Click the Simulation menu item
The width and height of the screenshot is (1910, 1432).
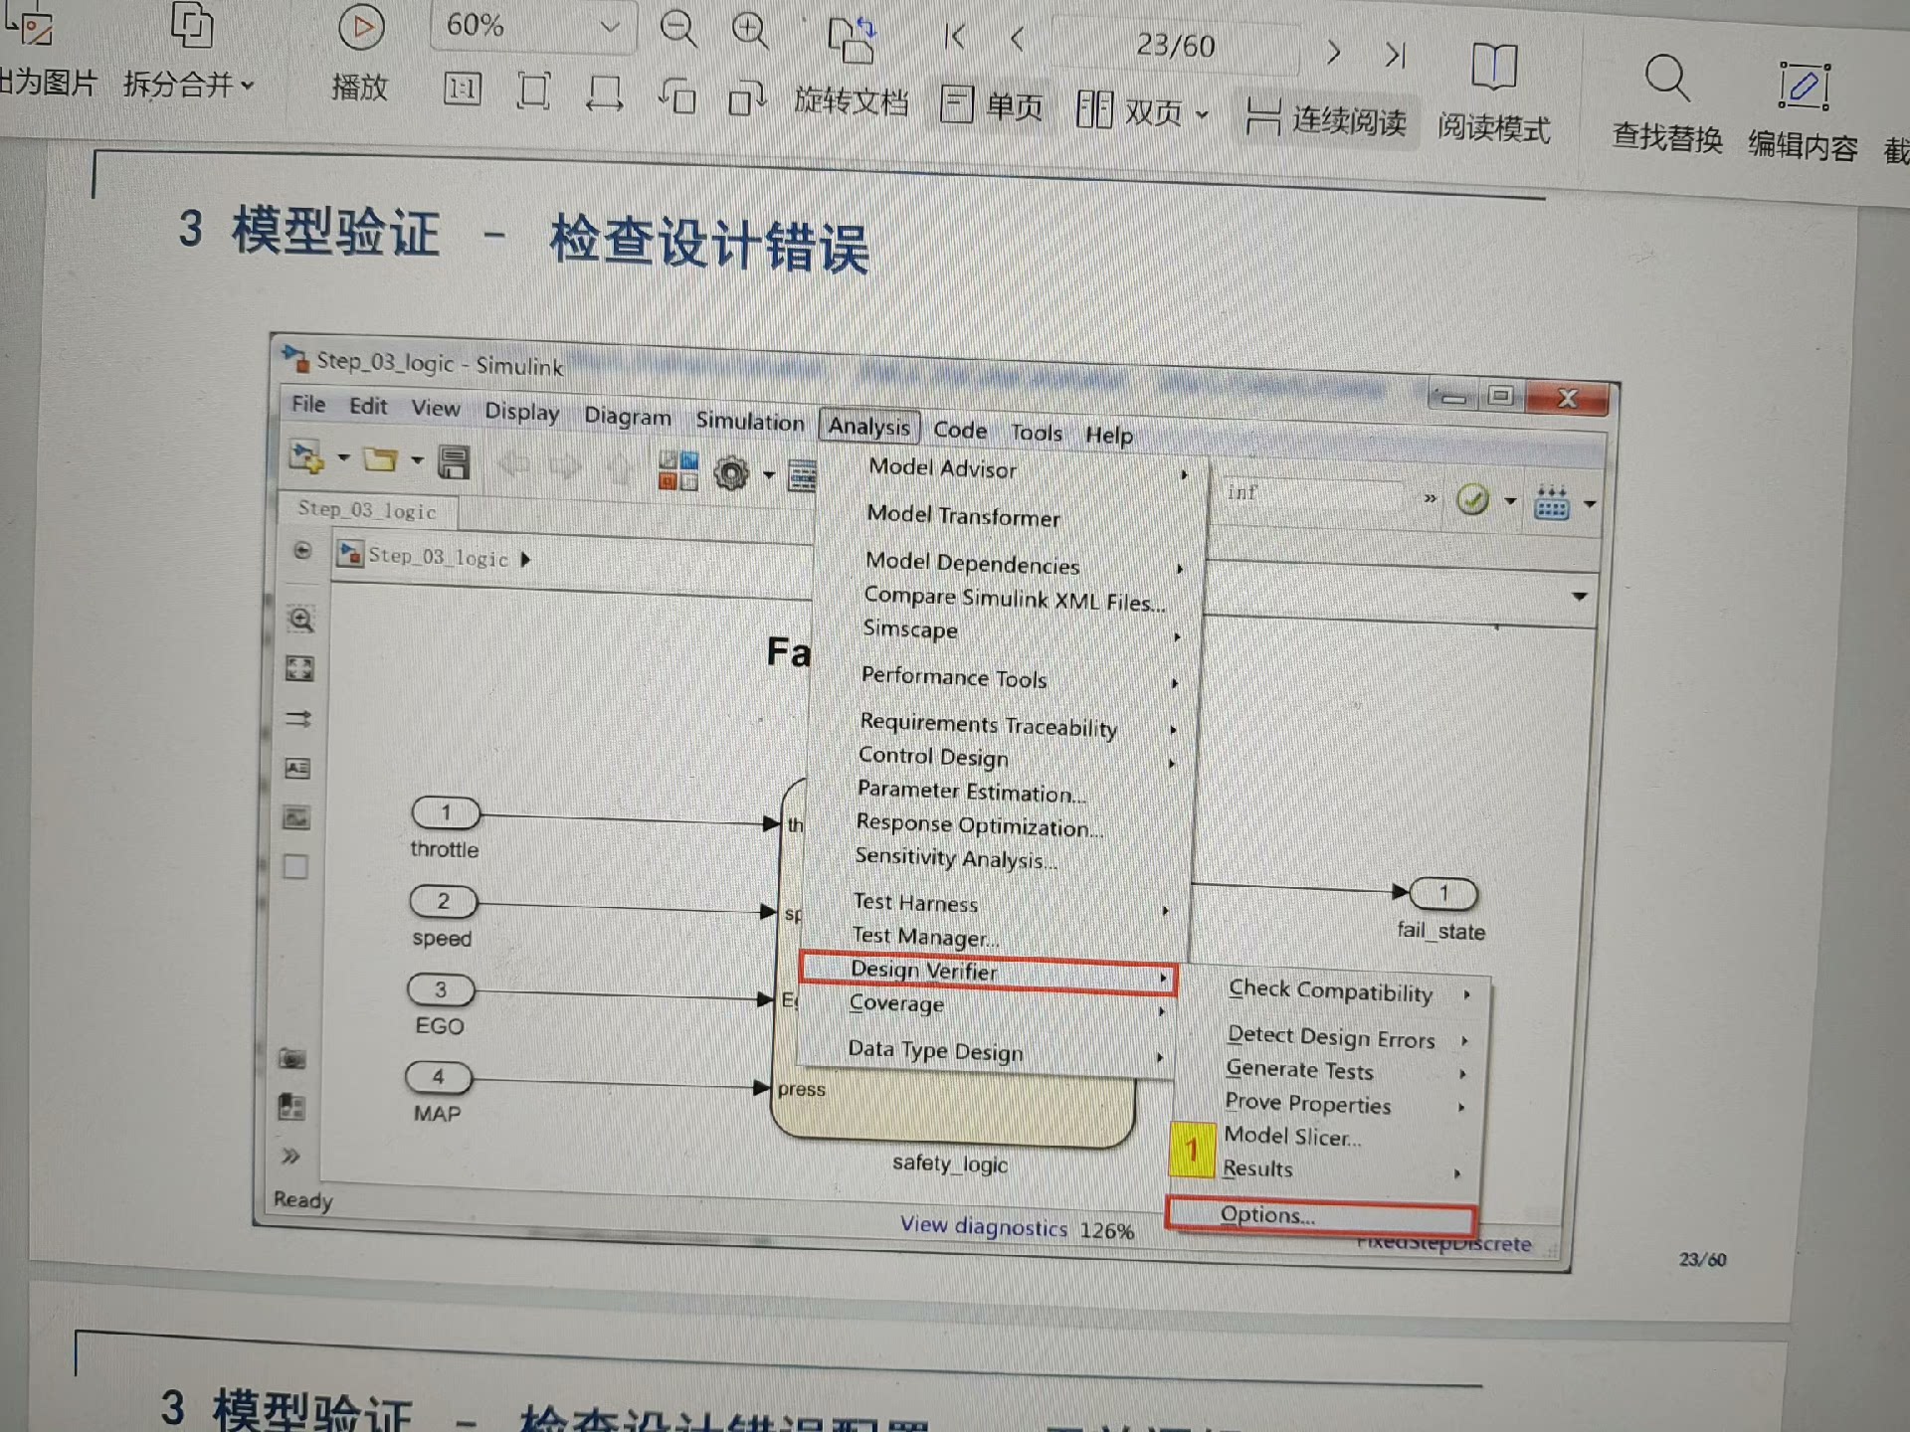tap(750, 422)
